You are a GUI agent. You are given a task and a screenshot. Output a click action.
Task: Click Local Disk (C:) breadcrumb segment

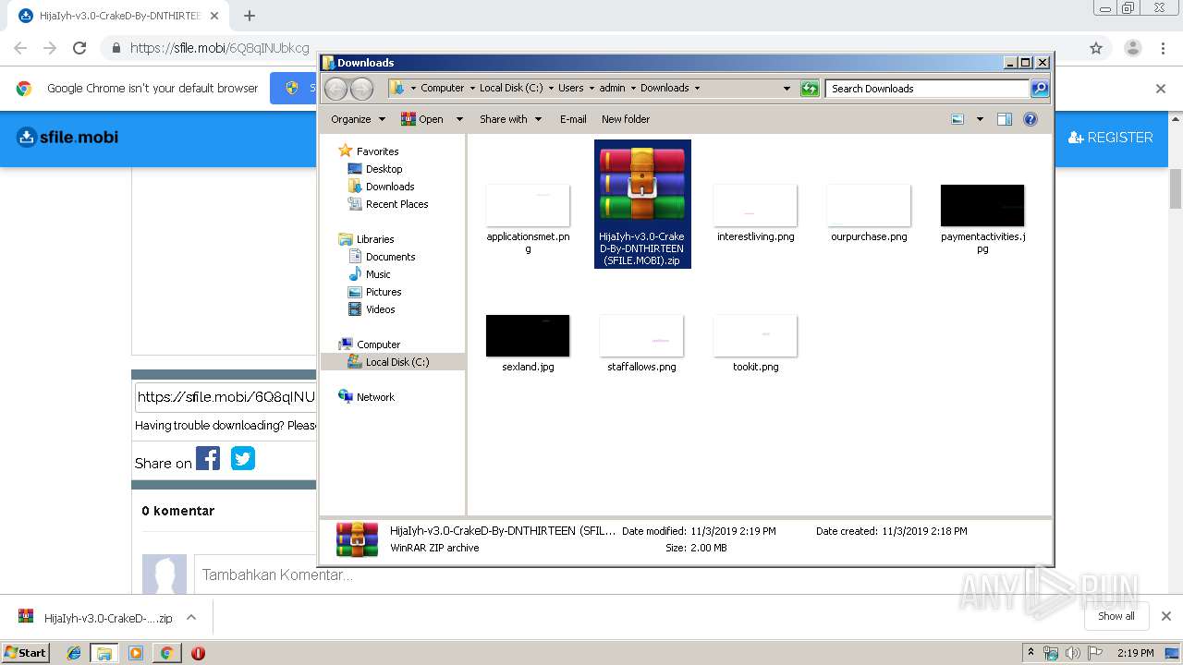(x=511, y=89)
